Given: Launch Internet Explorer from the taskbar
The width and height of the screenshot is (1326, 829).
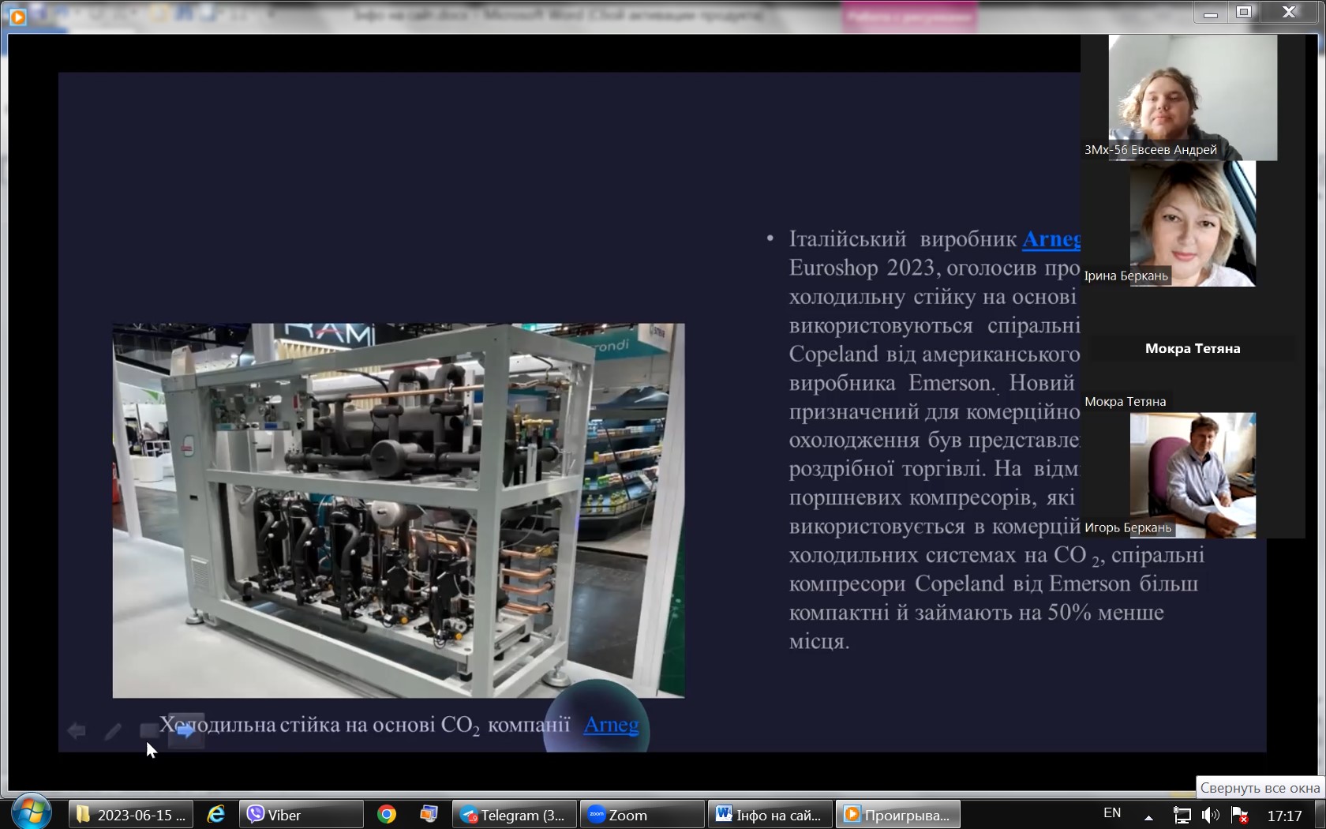Looking at the screenshot, I should (215, 815).
